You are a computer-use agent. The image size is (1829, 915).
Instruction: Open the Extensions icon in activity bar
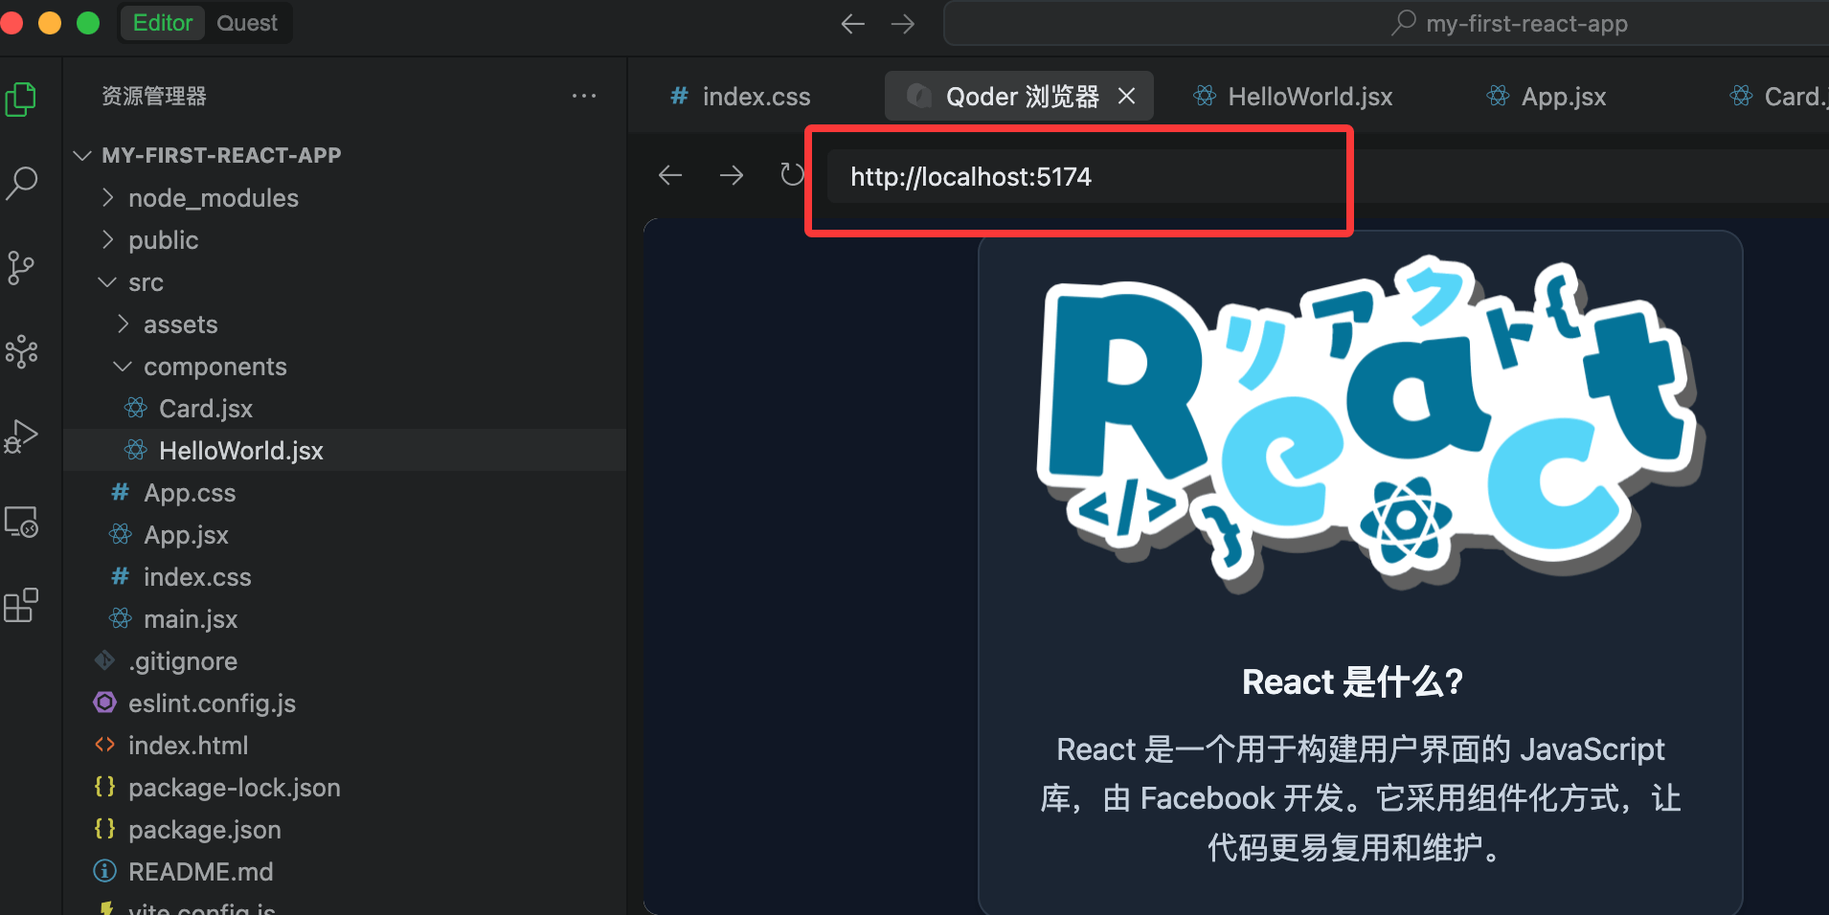point(21,605)
